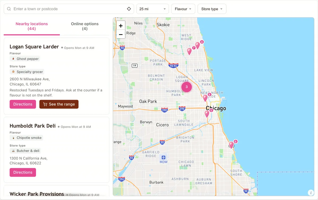The image size is (318, 200).
Task: Zoom out on the map
Action: [121, 34]
